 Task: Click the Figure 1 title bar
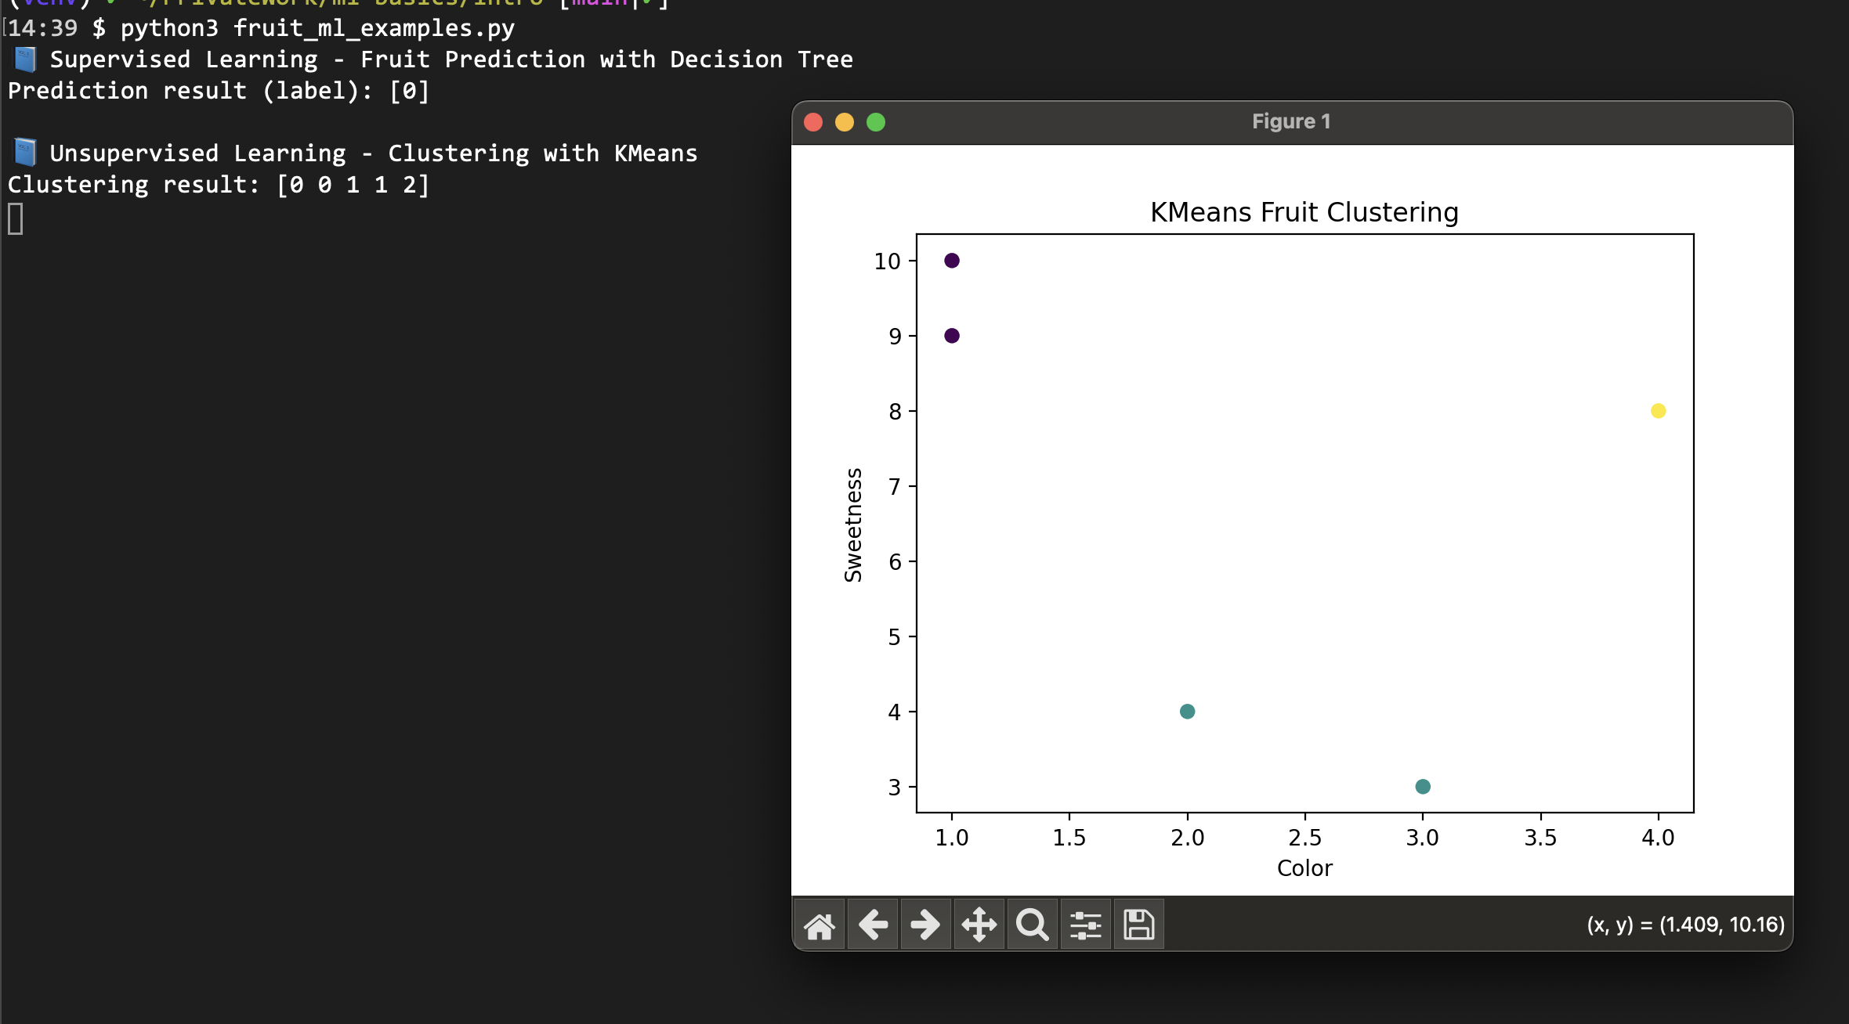1290,122
